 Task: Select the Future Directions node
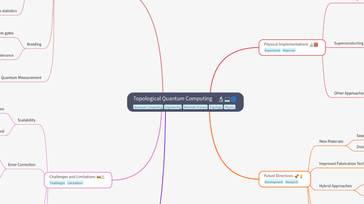click(x=285, y=179)
